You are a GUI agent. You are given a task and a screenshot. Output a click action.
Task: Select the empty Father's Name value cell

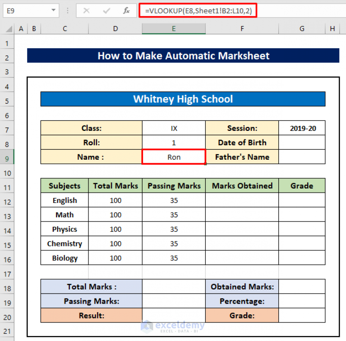click(302, 157)
